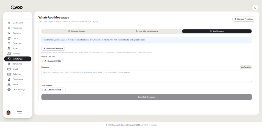Screen dimensions: 262x128
Task: Click the notification bell icon
Action: [255, 8]
